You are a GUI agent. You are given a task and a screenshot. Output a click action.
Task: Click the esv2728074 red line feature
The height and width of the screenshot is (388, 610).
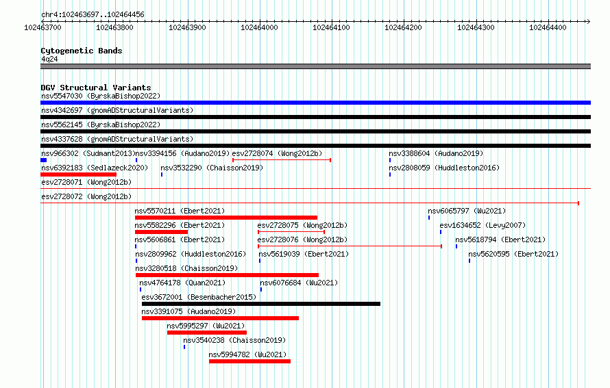pos(282,160)
